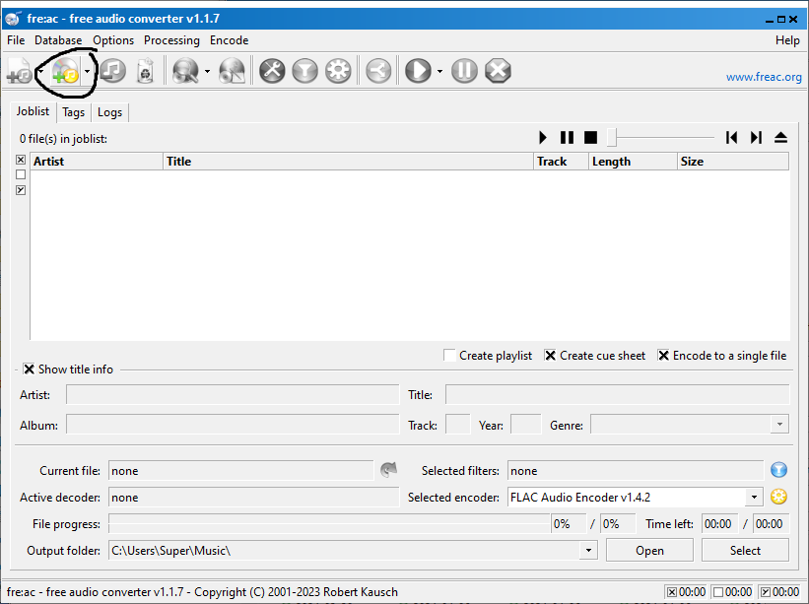Click into the Artist input field

233,394
